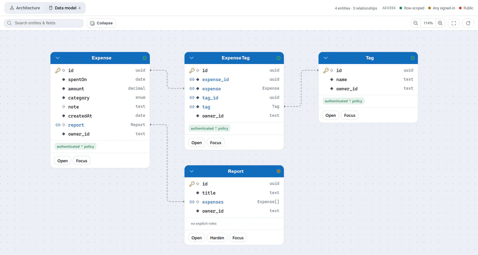
Task: Collapse the Tag entity card
Action: coord(326,58)
